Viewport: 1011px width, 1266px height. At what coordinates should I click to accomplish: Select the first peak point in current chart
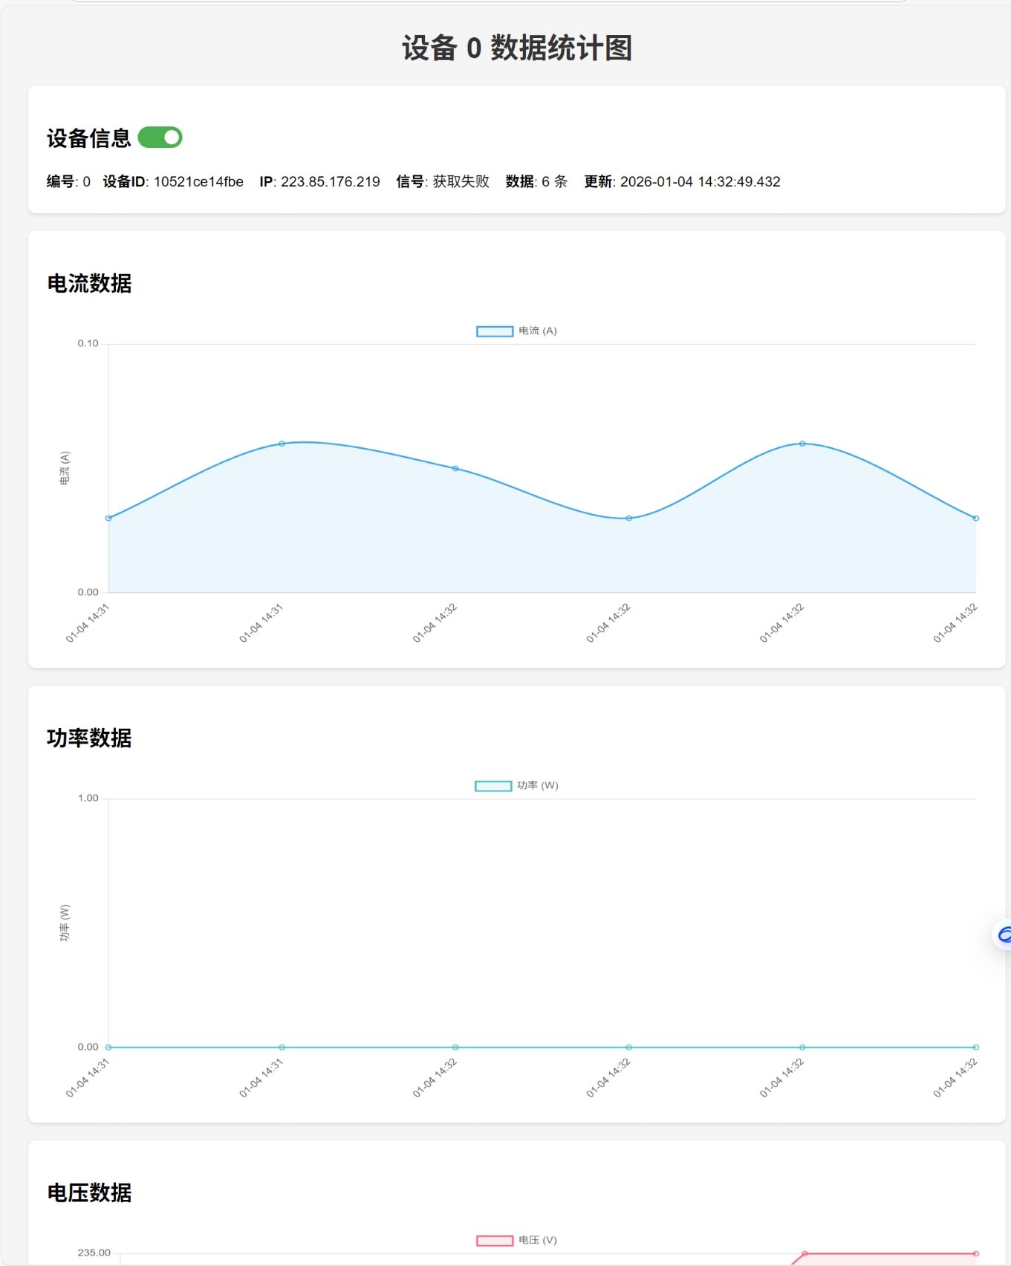tap(282, 444)
